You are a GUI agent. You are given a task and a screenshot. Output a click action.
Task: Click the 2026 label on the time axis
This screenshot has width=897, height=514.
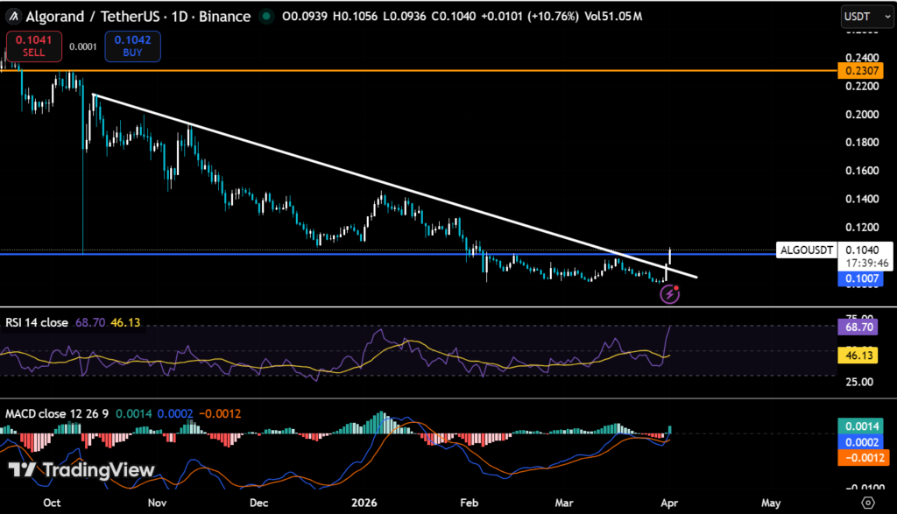(364, 503)
